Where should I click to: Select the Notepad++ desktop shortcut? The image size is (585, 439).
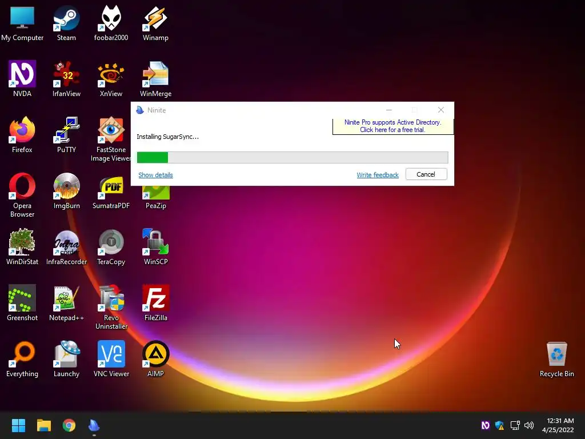click(66, 303)
